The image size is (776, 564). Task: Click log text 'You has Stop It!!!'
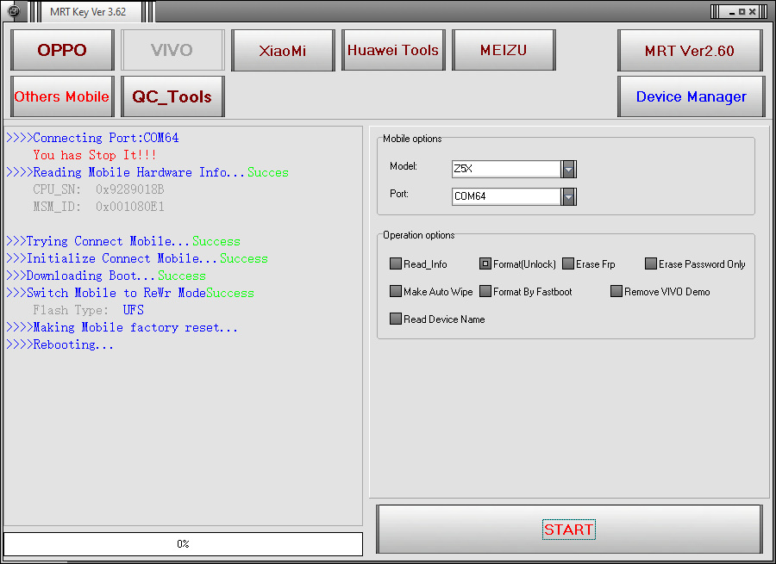tap(95, 155)
